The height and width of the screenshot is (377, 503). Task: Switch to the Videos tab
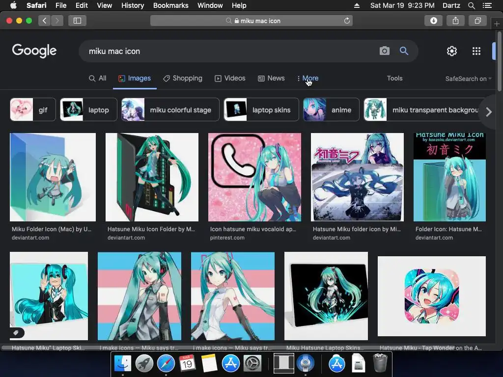click(230, 78)
